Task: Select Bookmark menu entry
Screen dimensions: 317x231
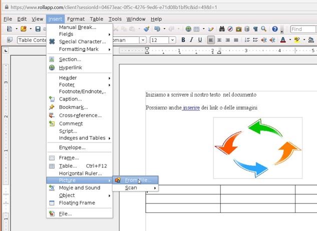Action: 80,107
